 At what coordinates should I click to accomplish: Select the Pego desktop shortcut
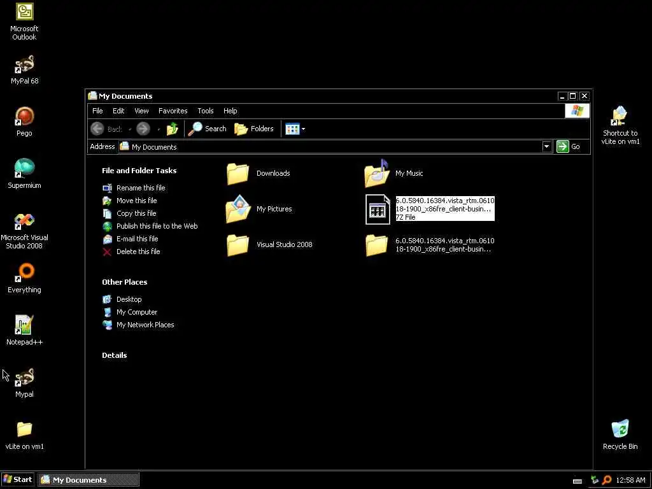tap(24, 122)
